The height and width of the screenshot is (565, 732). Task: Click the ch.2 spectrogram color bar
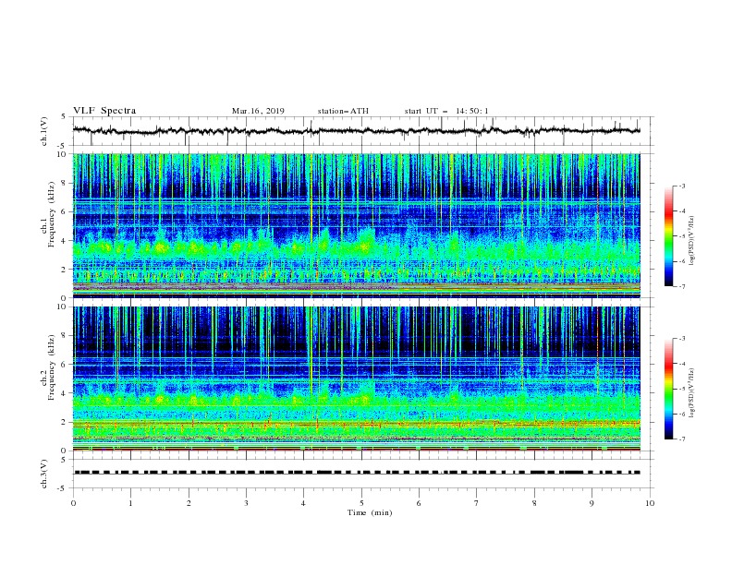click(668, 389)
